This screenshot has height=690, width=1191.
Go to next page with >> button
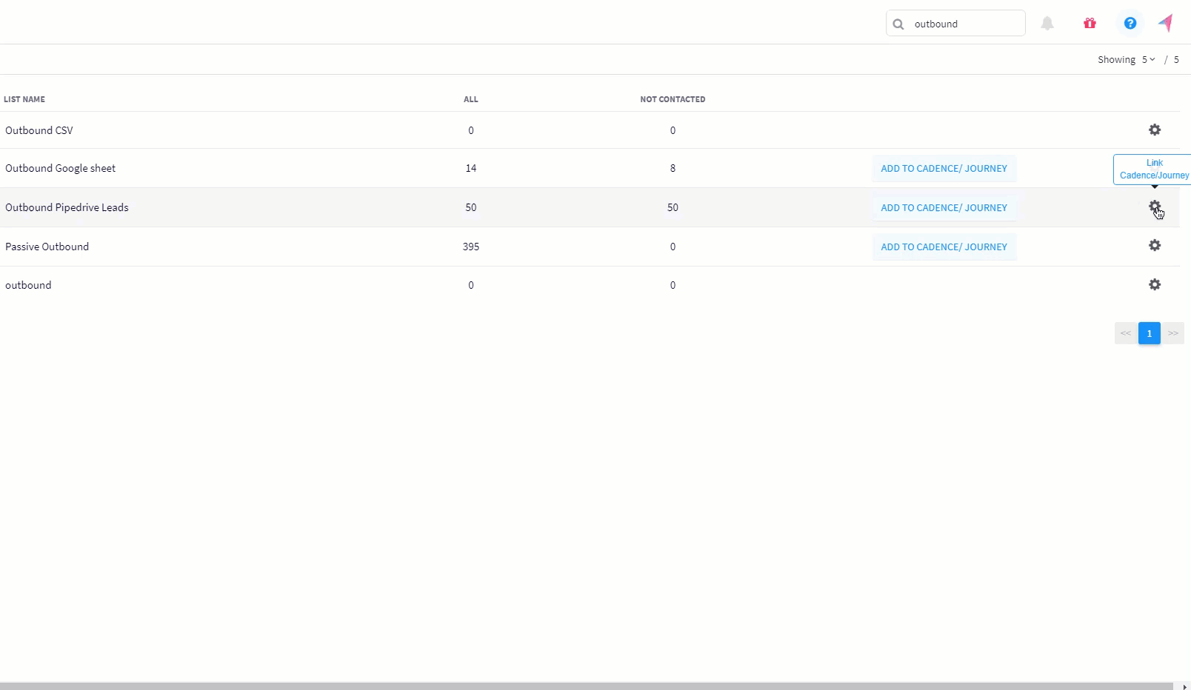pos(1173,333)
